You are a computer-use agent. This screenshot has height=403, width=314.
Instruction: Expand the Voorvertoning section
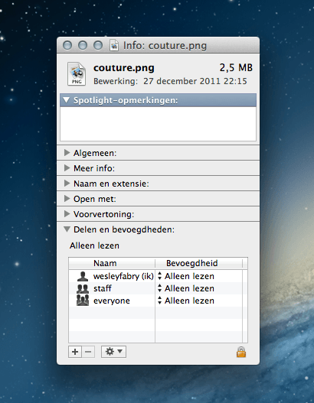click(67, 214)
